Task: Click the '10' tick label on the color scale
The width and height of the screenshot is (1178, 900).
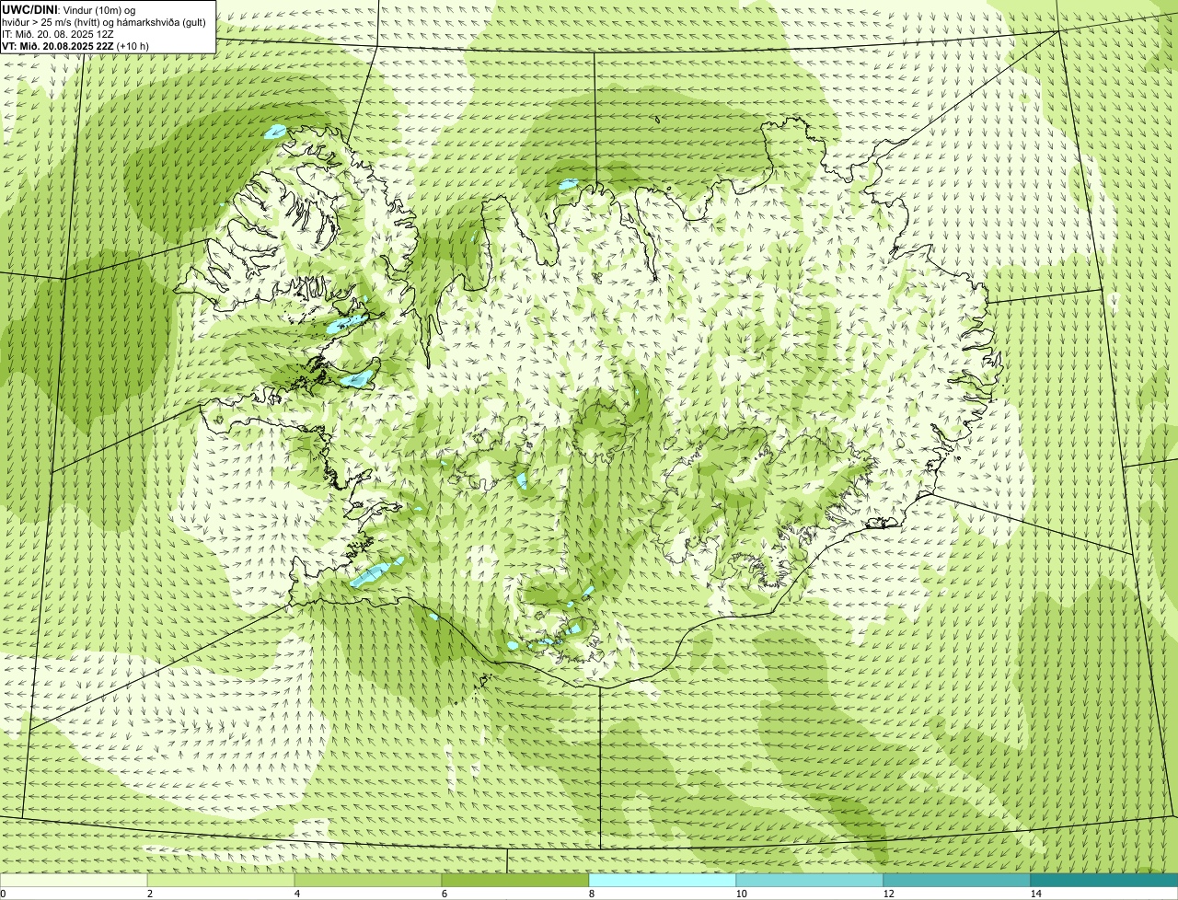Action: (742, 894)
